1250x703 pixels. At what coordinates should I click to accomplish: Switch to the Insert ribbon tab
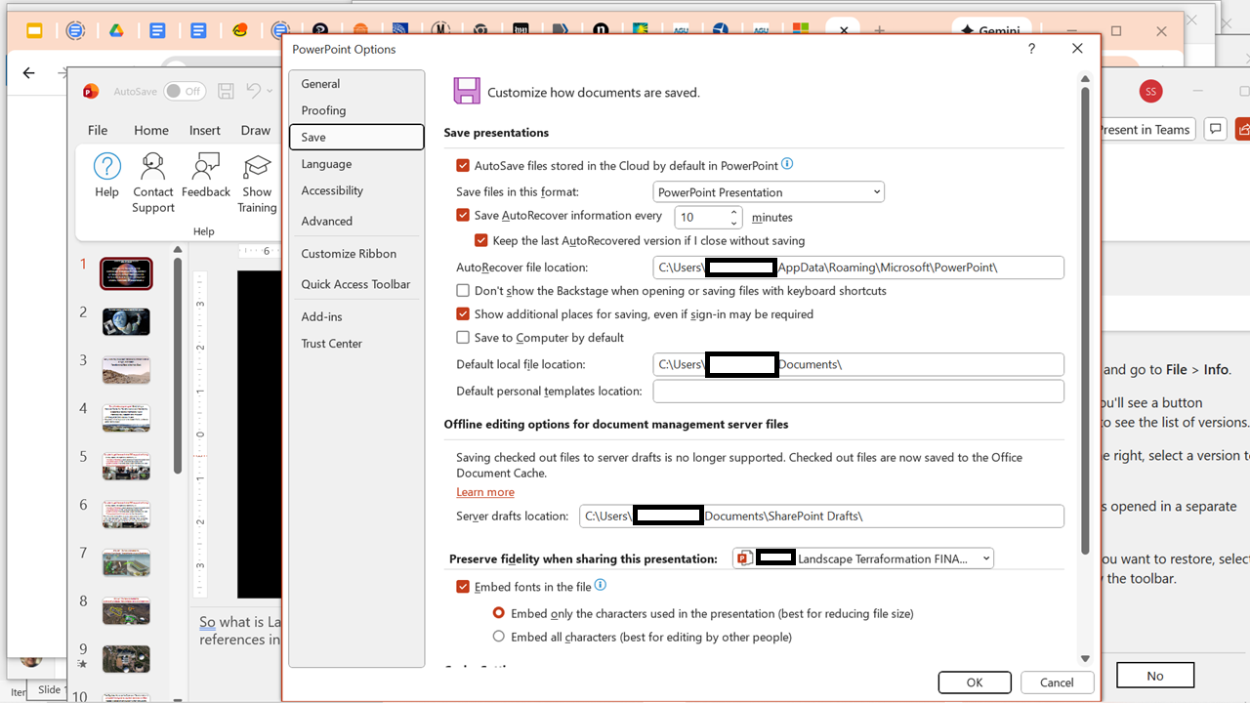point(205,130)
